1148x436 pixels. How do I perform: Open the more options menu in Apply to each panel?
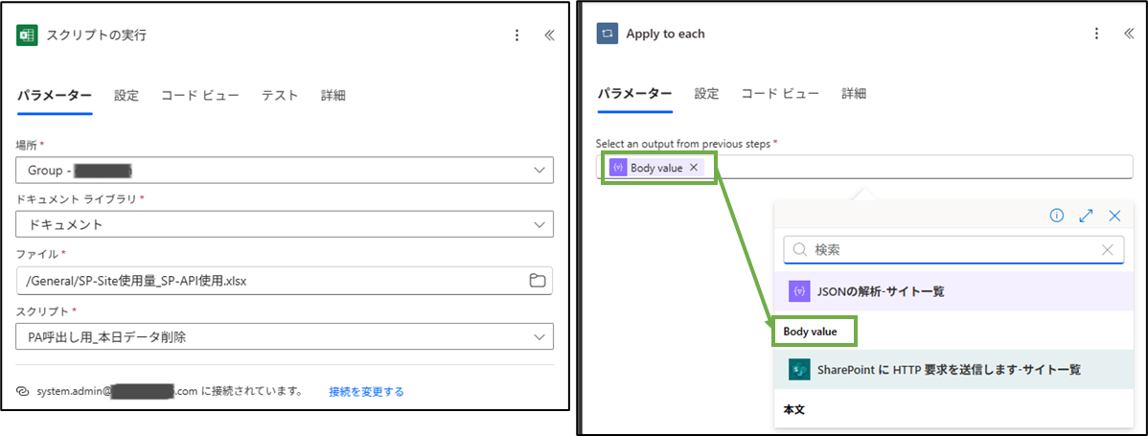click(x=1096, y=34)
